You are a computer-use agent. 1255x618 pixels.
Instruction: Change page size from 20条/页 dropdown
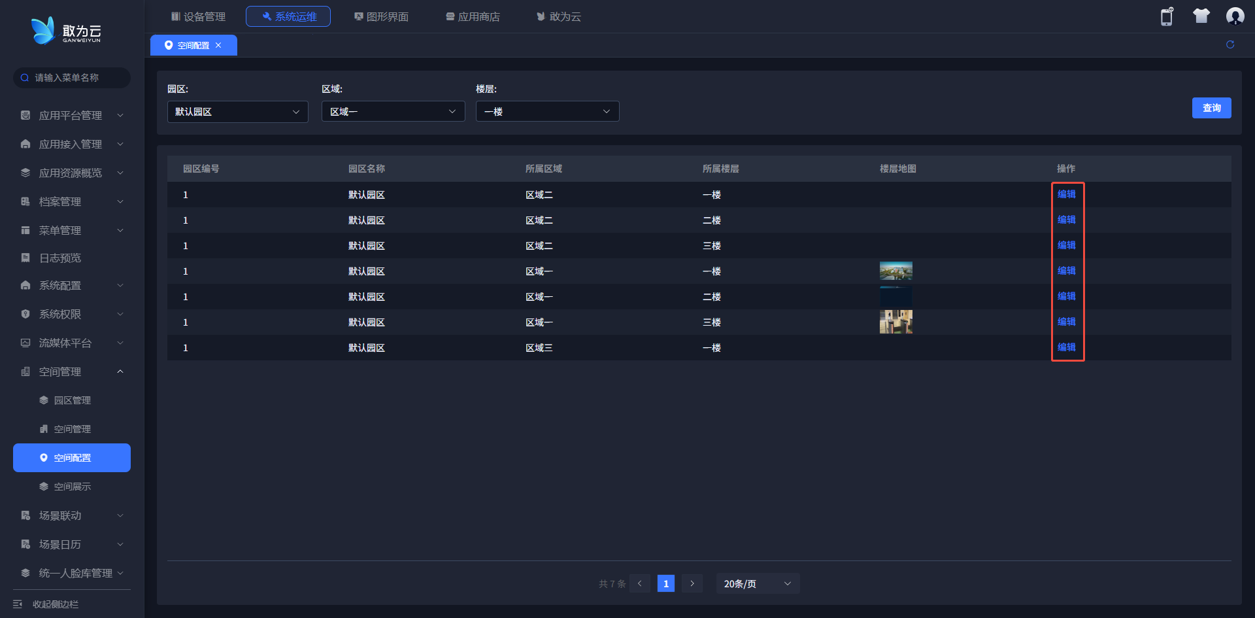pos(758,583)
